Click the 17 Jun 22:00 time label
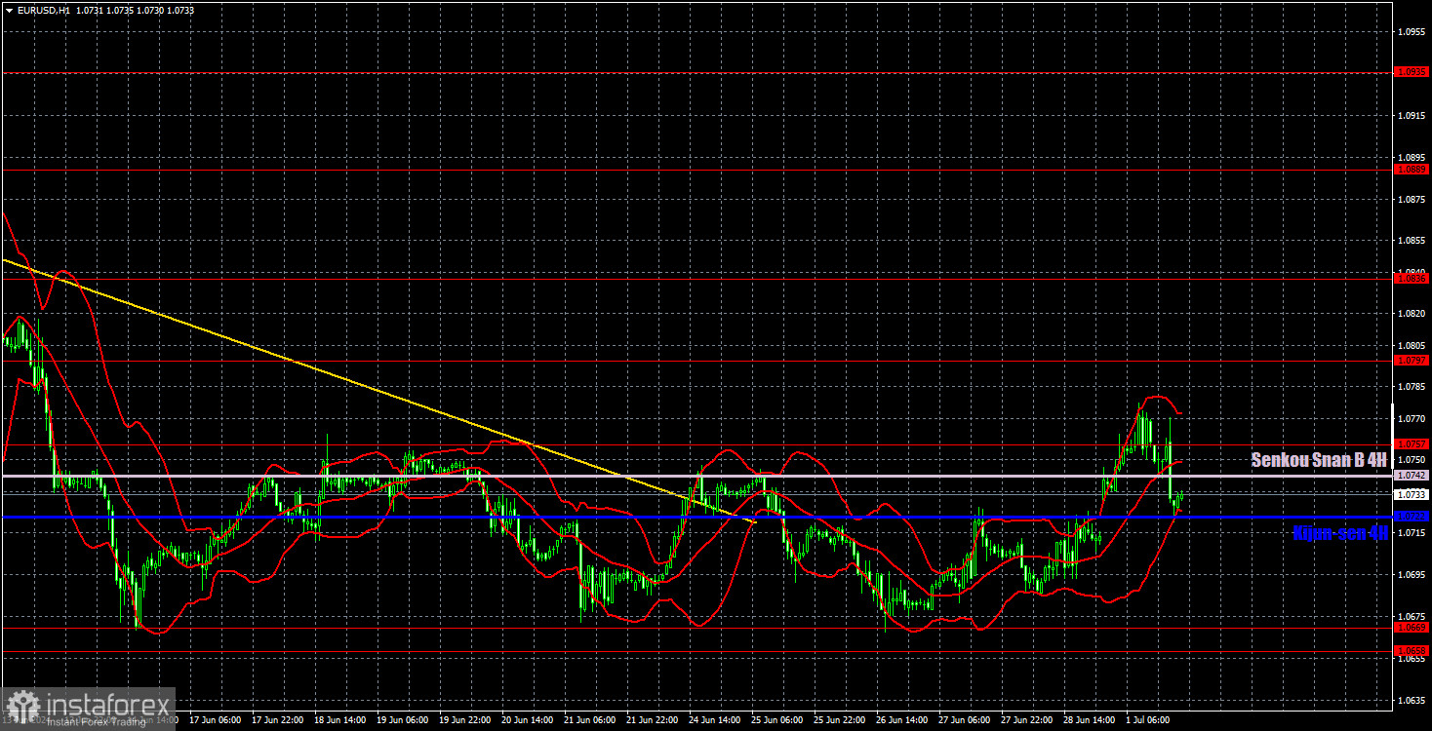 coord(278,720)
